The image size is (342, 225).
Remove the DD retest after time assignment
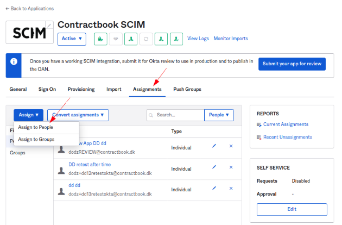point(231,167)
